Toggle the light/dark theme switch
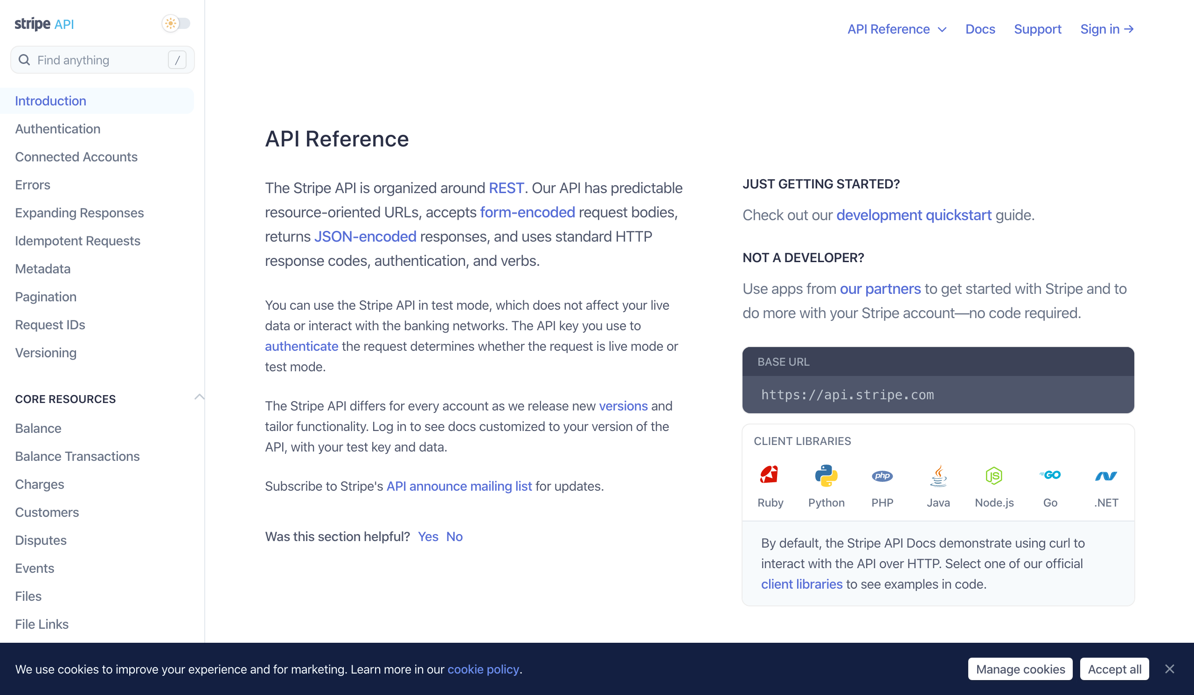Viewport: 1194px width, 695px height. point(176,23)
